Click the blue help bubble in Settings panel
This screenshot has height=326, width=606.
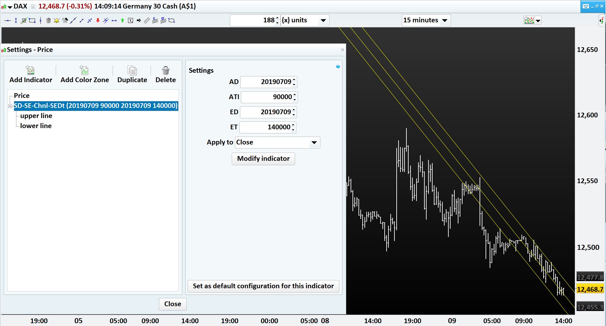(x=338, y=67)
